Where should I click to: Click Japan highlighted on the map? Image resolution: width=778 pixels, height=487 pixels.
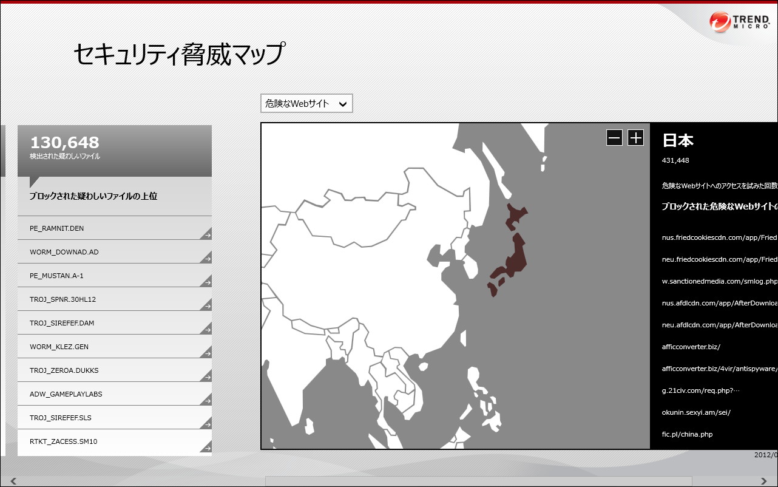[x=516, y=255]
